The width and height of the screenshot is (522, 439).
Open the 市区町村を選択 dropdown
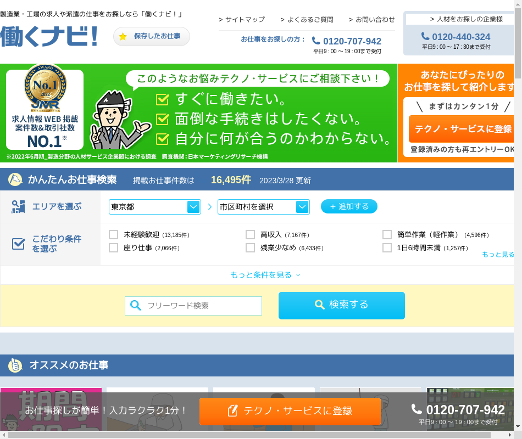pos(264,207)
